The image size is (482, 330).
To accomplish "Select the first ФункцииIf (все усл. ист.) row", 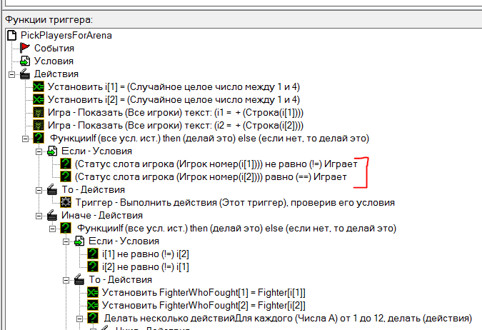I will (x=209, y=138).
